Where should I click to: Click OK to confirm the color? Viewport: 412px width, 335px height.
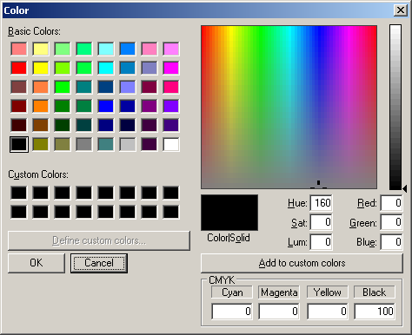pos(37,263)
